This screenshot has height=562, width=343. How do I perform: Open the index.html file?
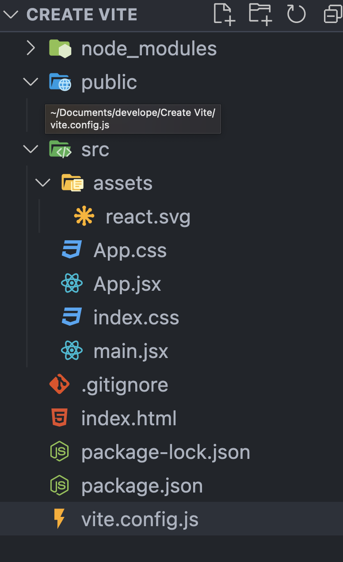[129, 419]
